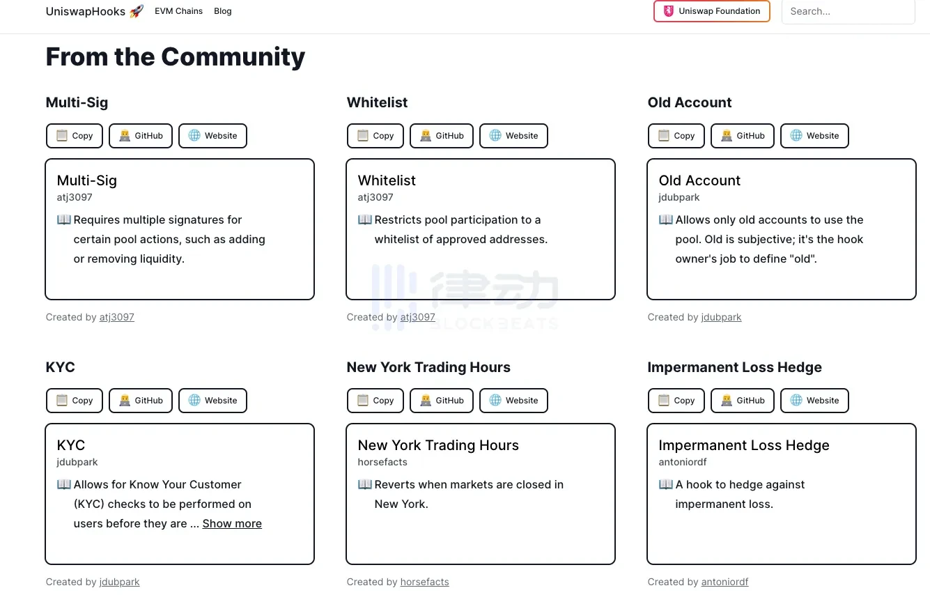Image resolution: width=930 pixels, height=595 pixels.
Task: Click the Search input field
Action: click(848, 11)
